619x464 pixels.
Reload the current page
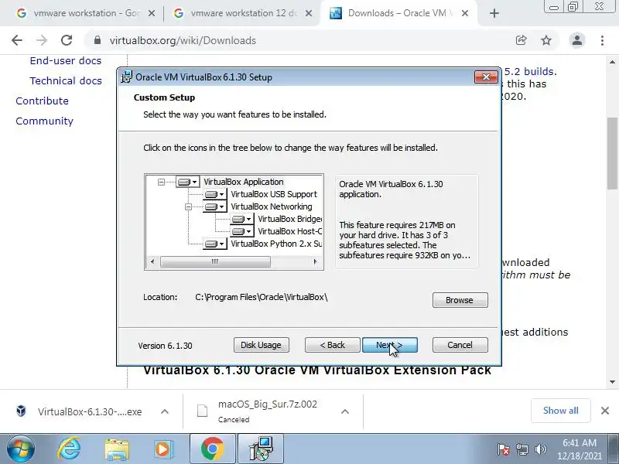click(67, 40)
